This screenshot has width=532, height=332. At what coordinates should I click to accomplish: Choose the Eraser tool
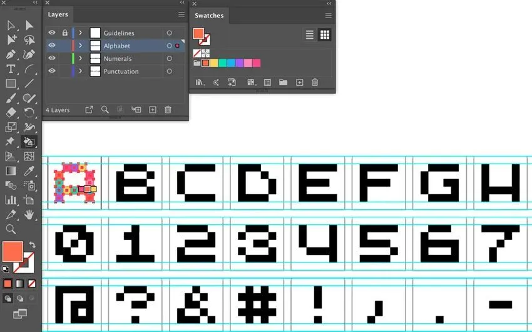pos(11,112)
